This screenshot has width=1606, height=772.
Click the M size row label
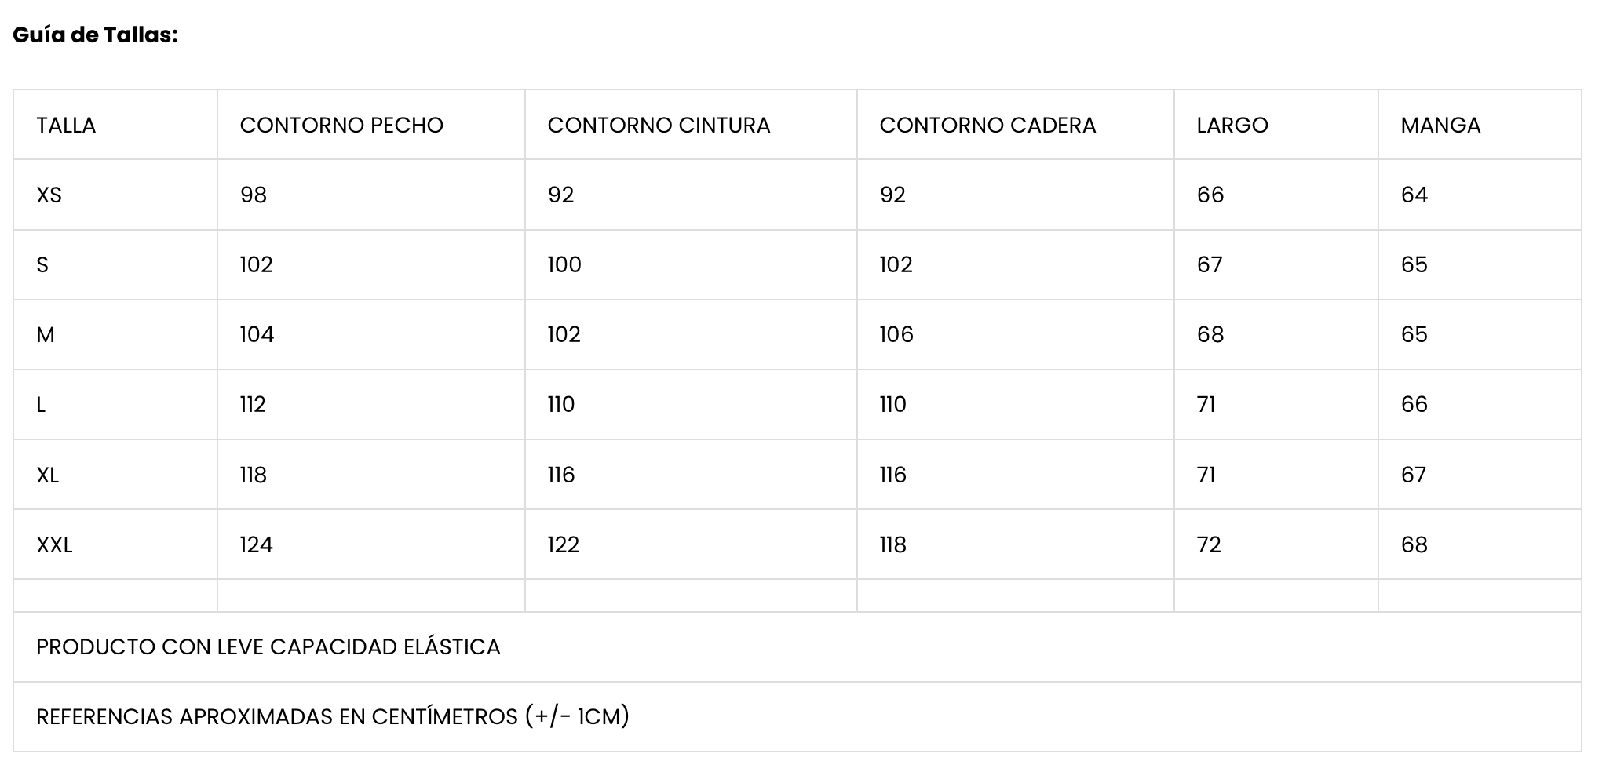[x=46, y=335]
